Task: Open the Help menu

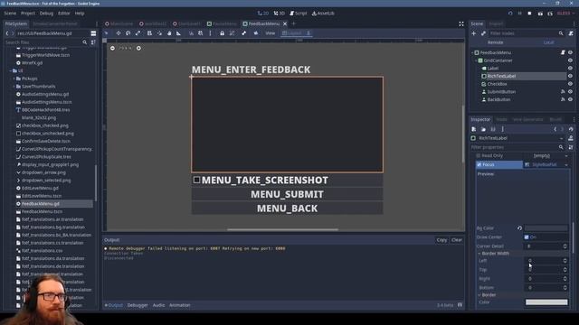Action: [80, 14]
